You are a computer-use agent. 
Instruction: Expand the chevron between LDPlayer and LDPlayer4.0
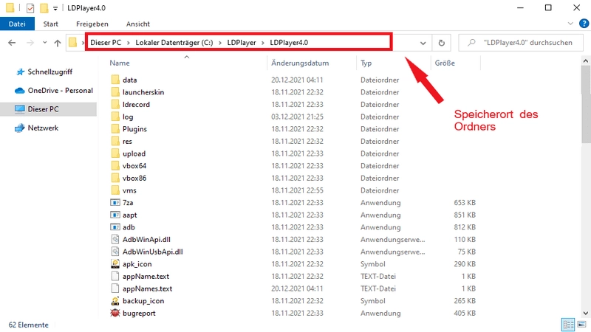[x=263, y=43]
